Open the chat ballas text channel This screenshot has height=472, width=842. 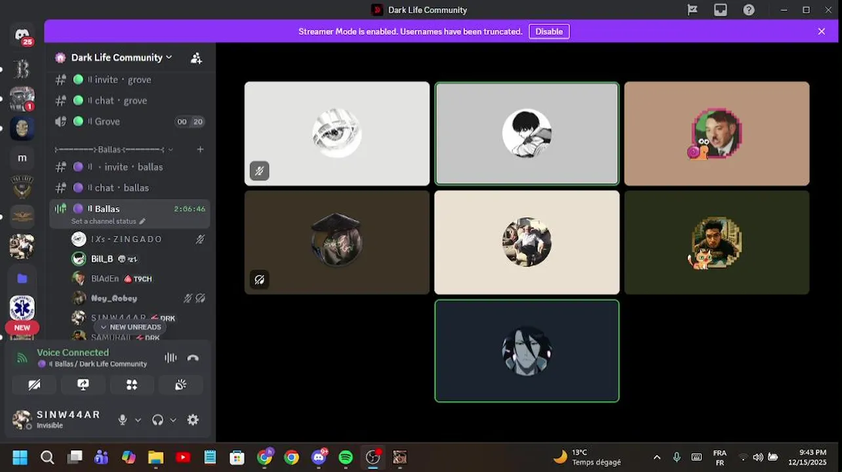click(130, 187)
